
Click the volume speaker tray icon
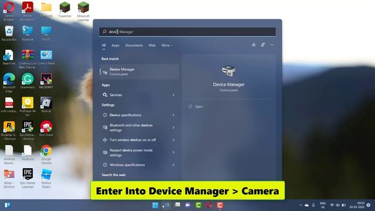point(337,205)
